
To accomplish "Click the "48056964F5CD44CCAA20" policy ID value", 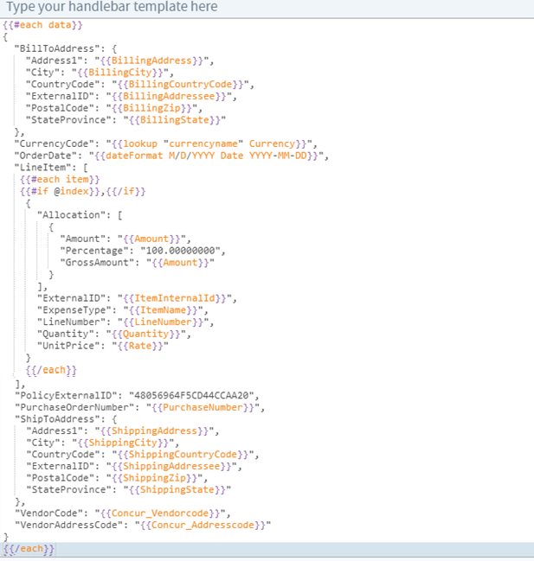I will (191, 395).
